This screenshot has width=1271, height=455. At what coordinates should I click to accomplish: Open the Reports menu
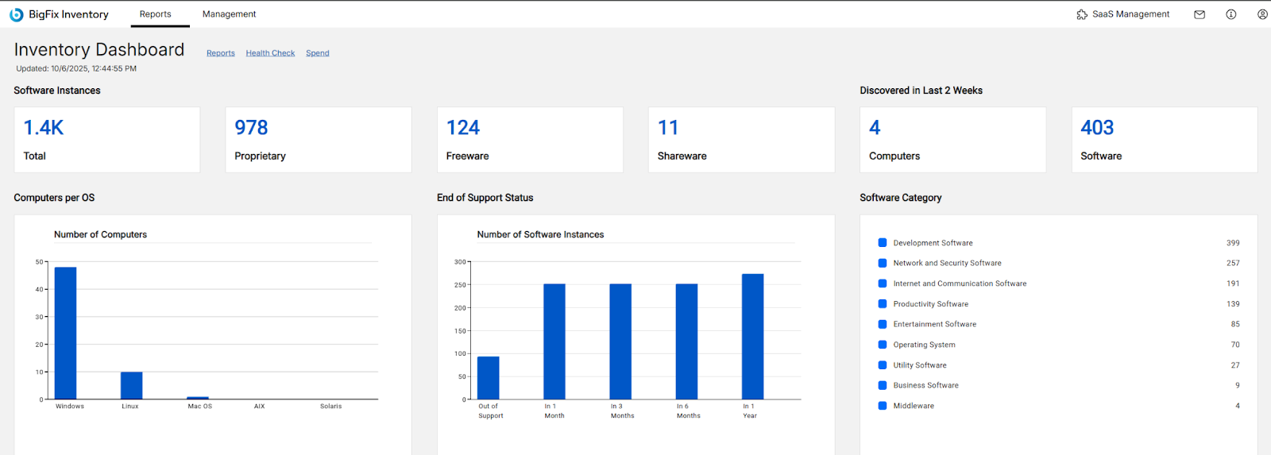pos(156,14)
